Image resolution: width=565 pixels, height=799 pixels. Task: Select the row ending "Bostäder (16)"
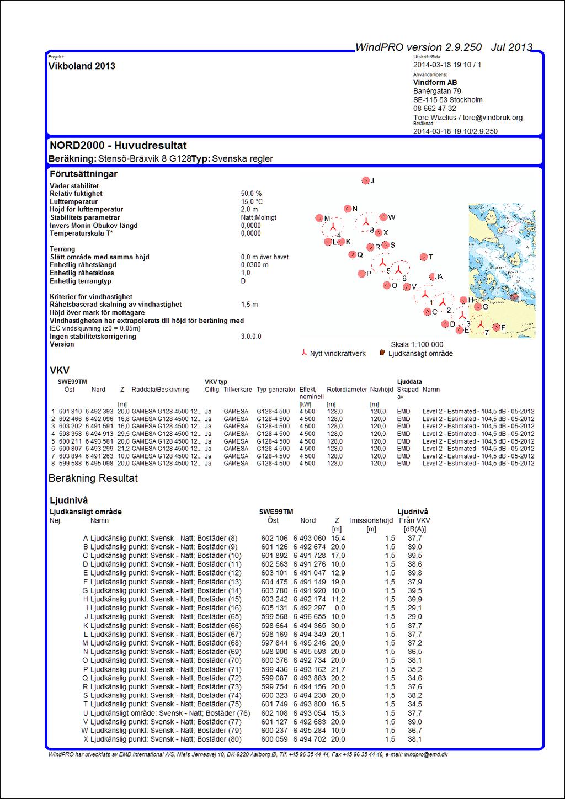click(x=254, y=608)
